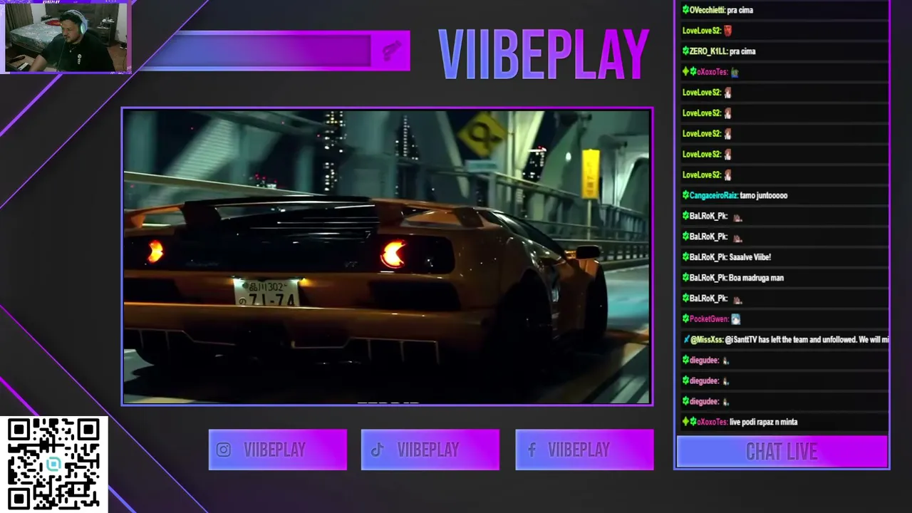Click the CHAT LIVE button

[x=782, y=452]
